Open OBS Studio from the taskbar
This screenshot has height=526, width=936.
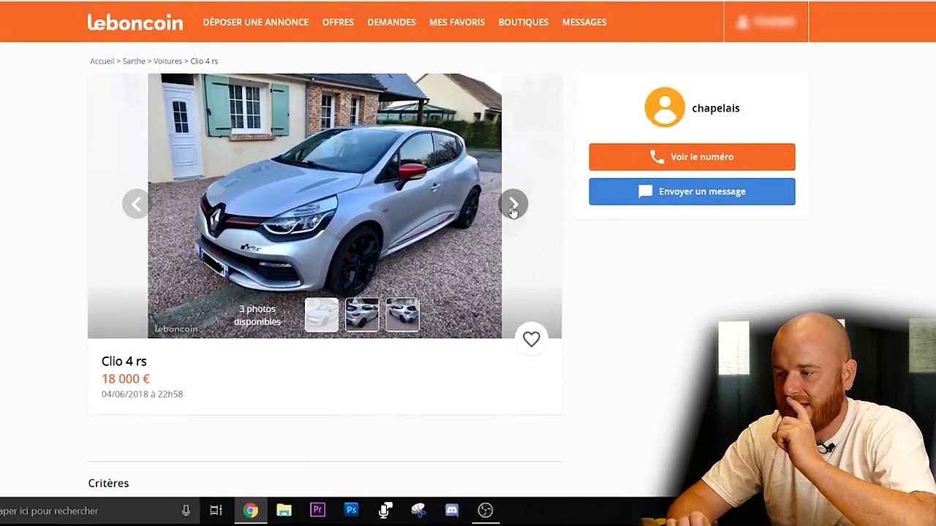pos(486,510)
